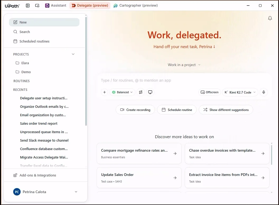Open 'Extract invoice line items from PDFs' card
The width and height of the screenshot is (279, 205).
(x=227, y=178)
